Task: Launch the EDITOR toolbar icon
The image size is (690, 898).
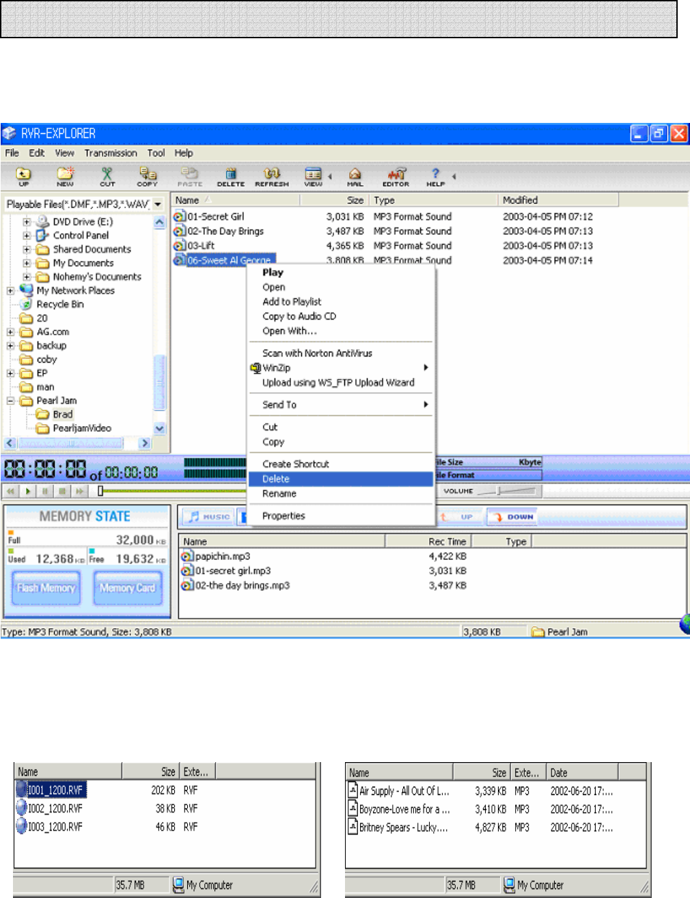Action: point(396,176)
